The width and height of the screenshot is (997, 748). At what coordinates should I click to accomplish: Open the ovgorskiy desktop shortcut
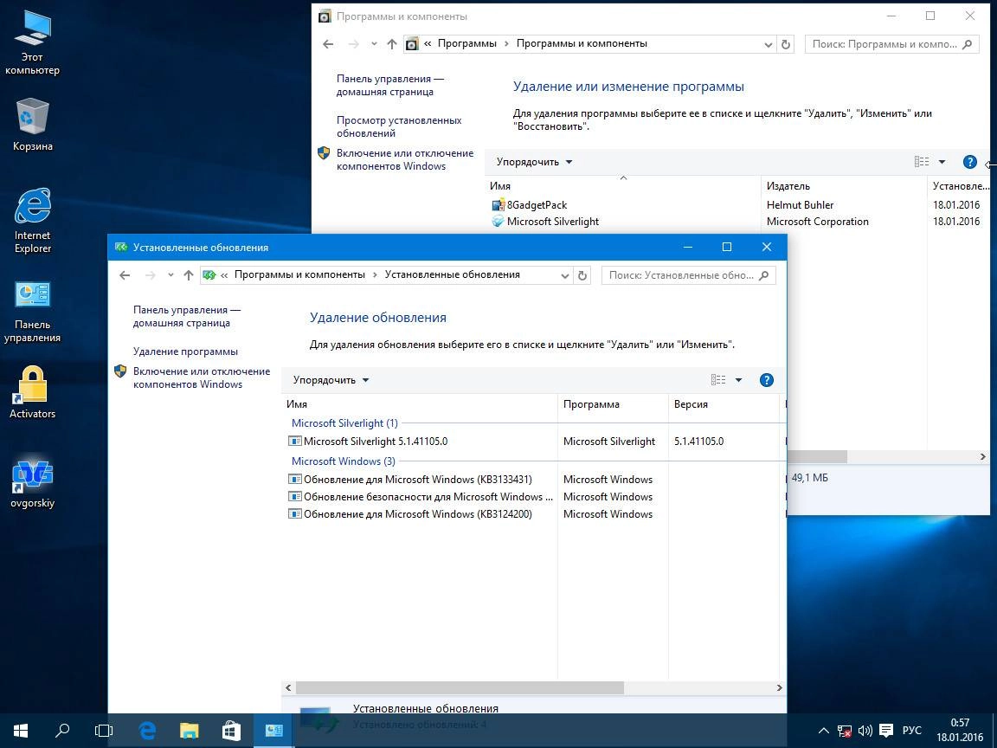[x=32, y=483]
